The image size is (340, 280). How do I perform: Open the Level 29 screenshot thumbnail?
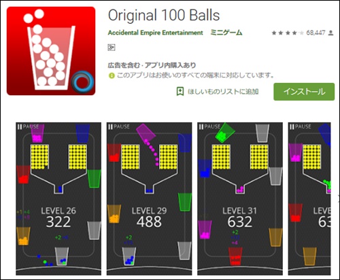(150, 199)
